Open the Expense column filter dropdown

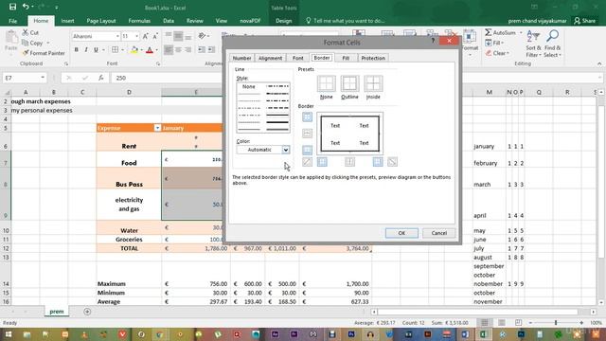(x=157, y=128)
